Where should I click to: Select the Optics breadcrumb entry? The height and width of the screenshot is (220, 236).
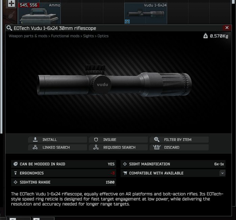pyautogui.click(x=103, y=36)
